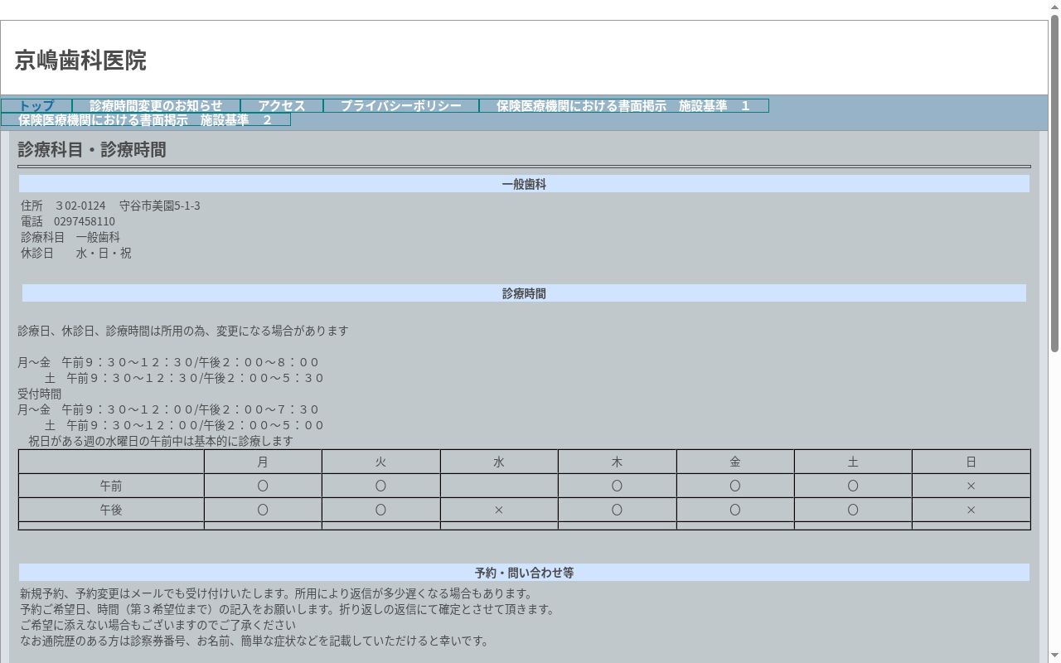Click the 診療科目 一般歯科 line
1061x663 pixels.
(x=70, y=237)
